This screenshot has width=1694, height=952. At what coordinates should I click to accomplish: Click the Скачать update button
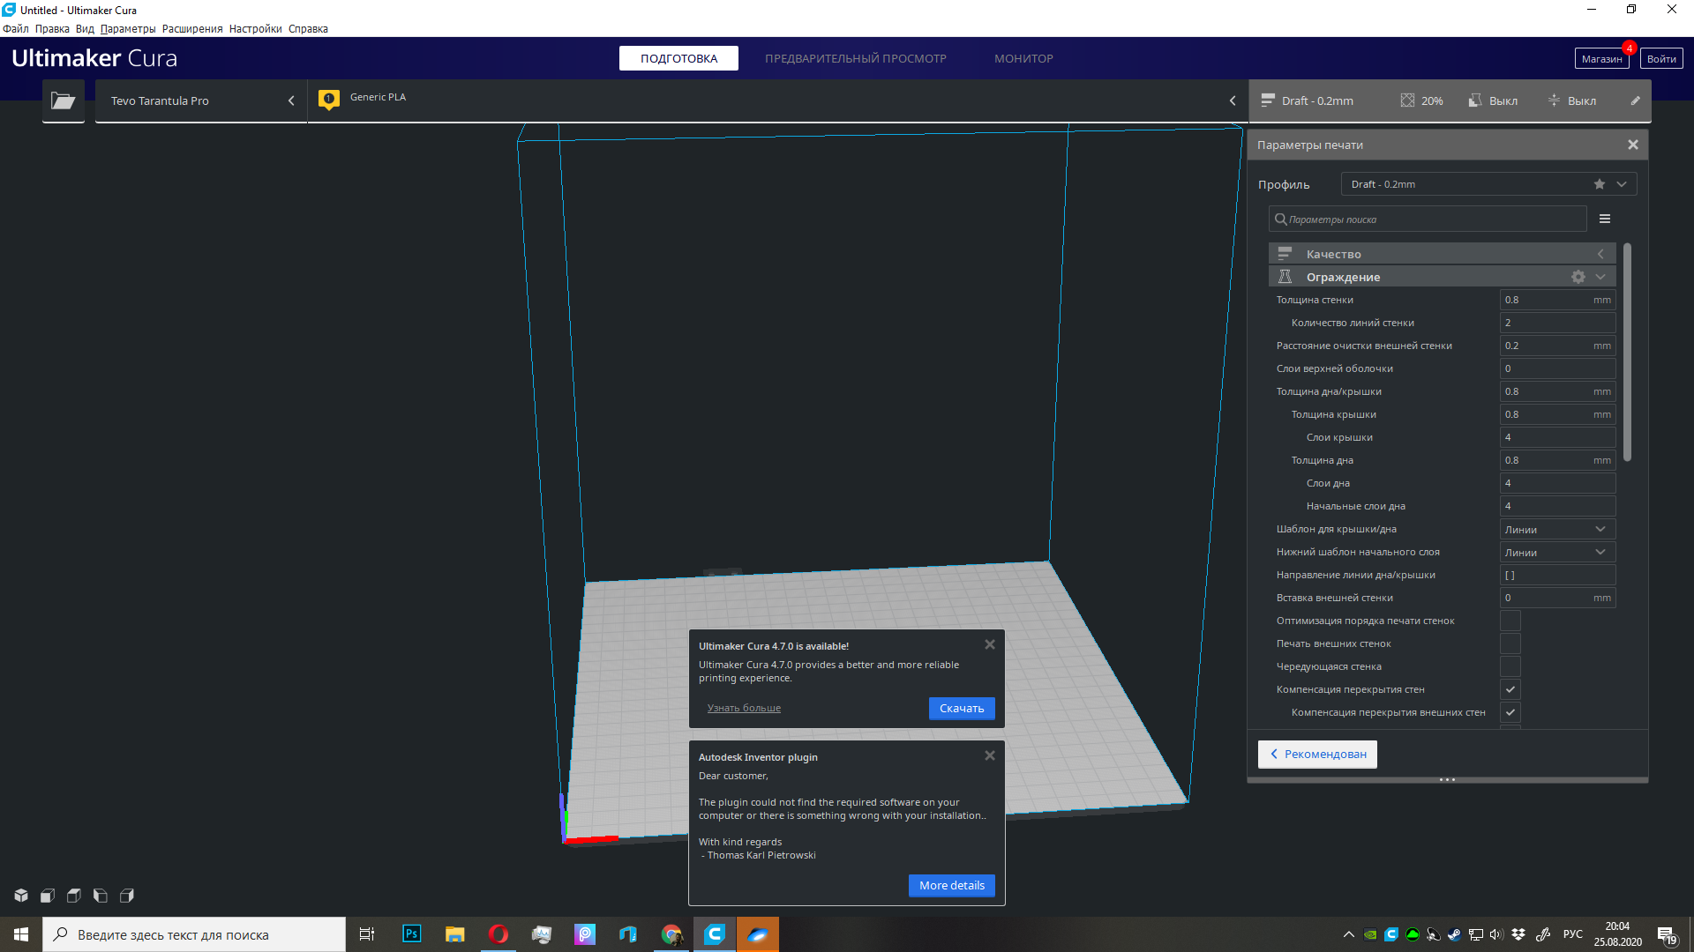click(961, 709)
